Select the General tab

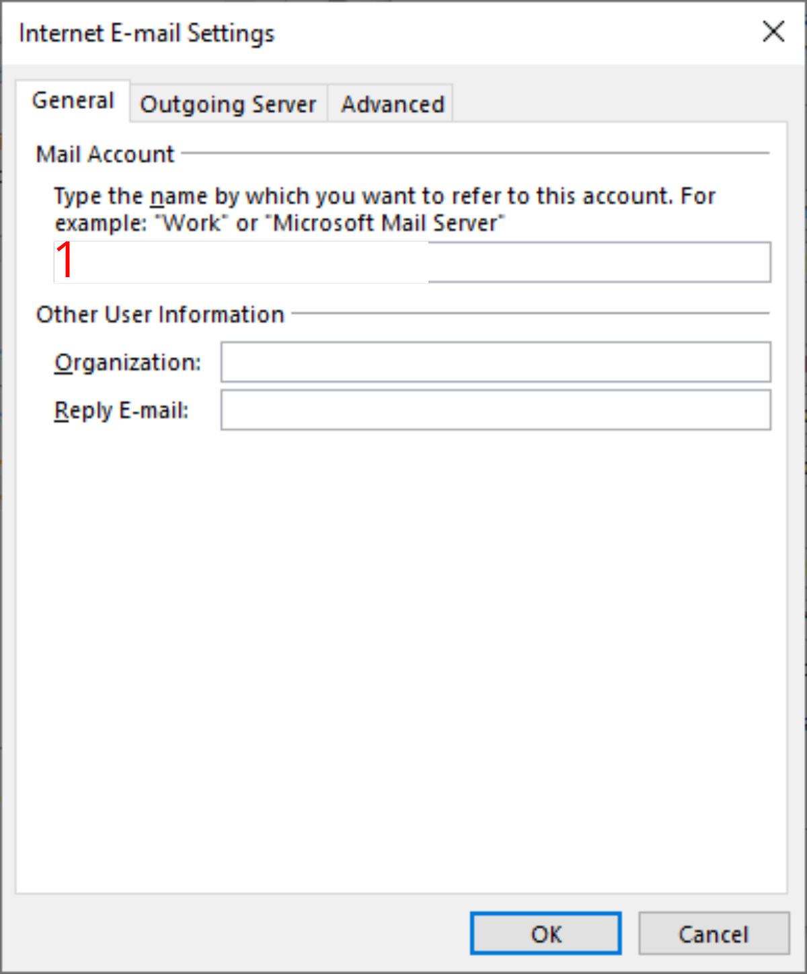73,101
